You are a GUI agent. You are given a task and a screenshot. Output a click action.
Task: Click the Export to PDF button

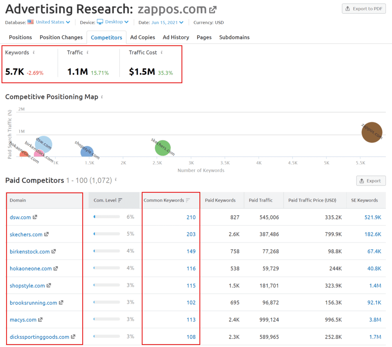click(364, 9)
